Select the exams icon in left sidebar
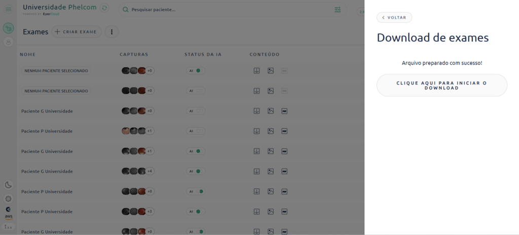 [8, 28]
